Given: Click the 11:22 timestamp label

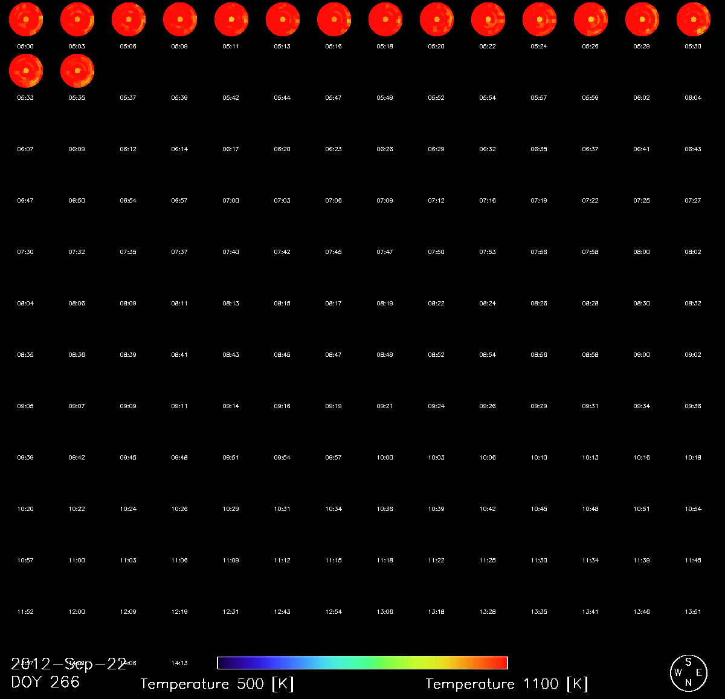Looking at the screenshot, I should point(436,561).
